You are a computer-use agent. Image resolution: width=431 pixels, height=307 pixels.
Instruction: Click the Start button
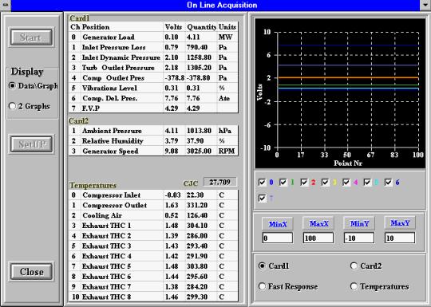tap(31, 37)
